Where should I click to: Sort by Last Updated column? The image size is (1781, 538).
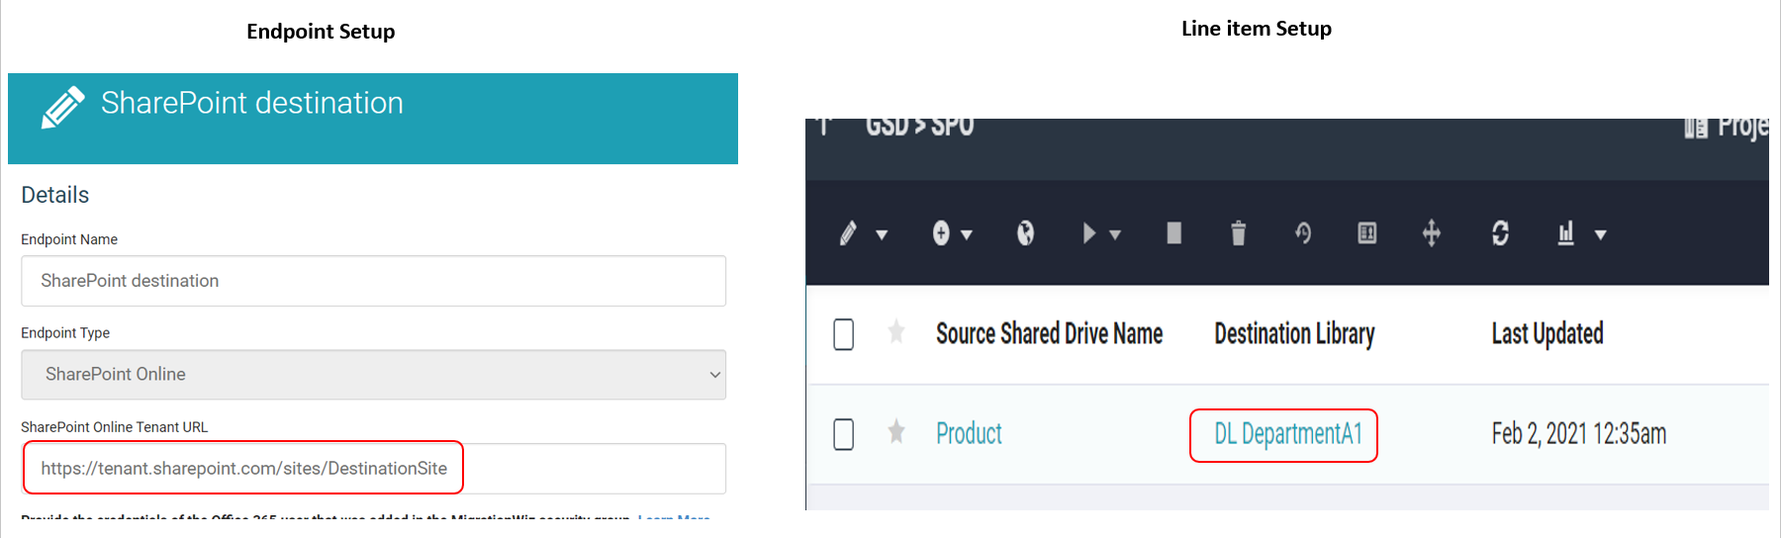(1547, 334)
